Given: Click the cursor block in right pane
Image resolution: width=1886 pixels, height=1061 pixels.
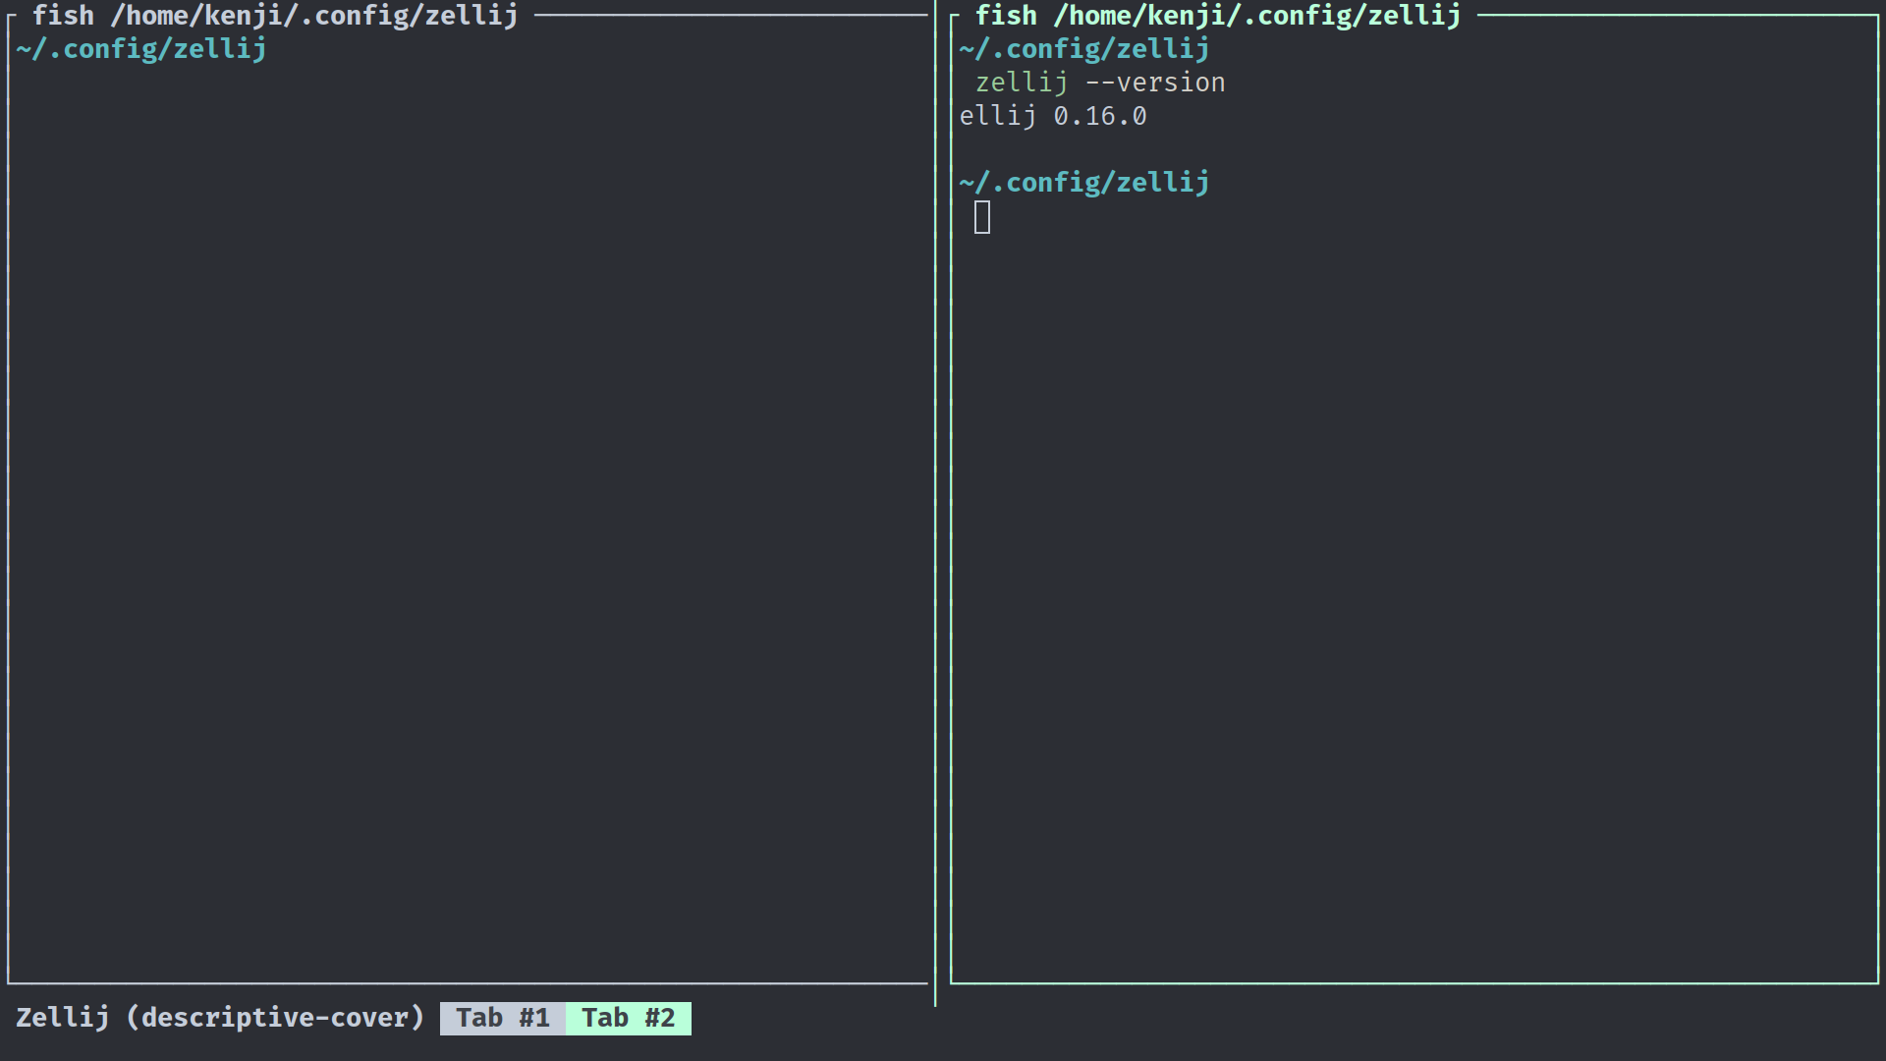Looking at the screenshot, I should (x=982, y=217).
